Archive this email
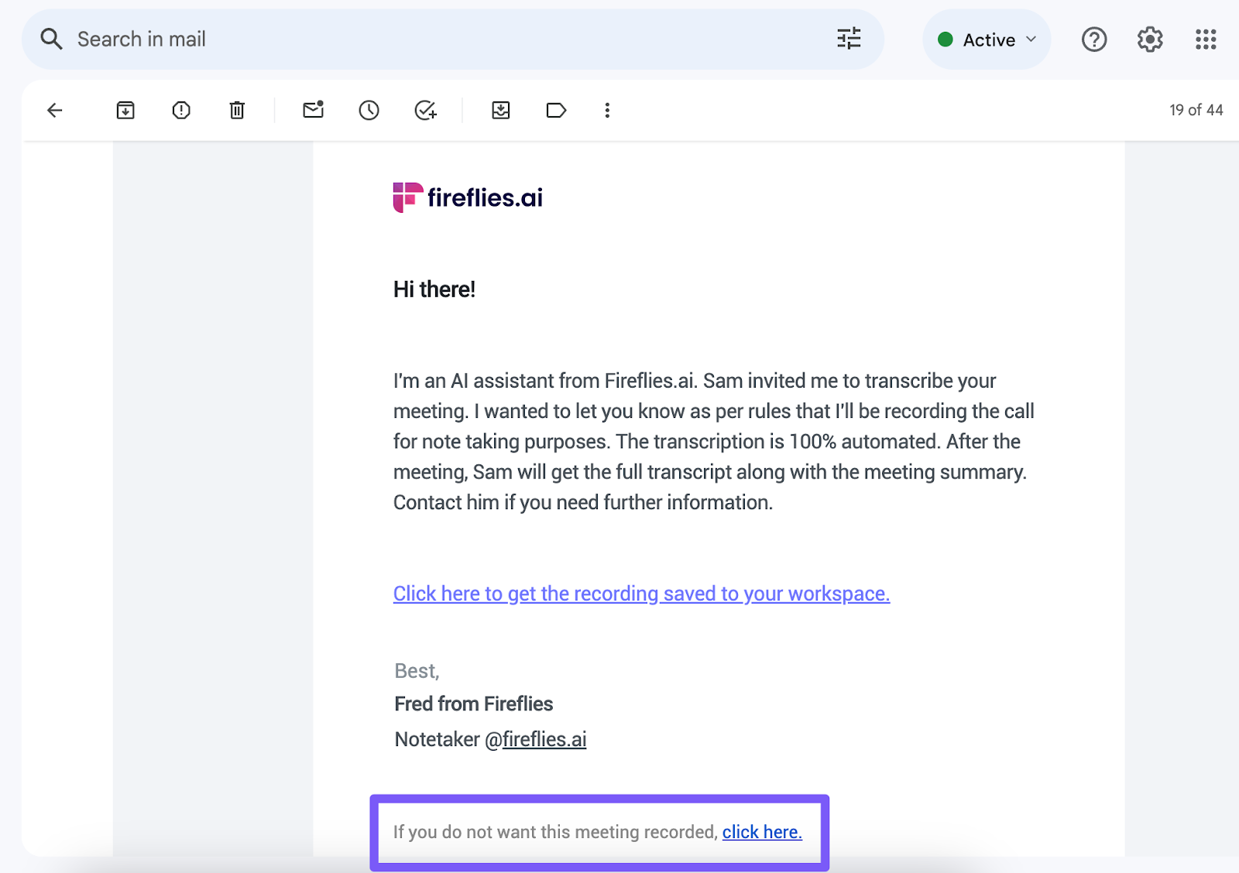This screenshot has height=873, width=1239. click(125, 111)
